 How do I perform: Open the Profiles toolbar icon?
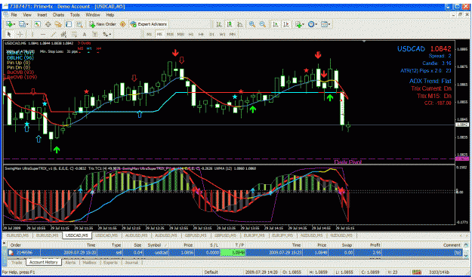click(22, 24)
